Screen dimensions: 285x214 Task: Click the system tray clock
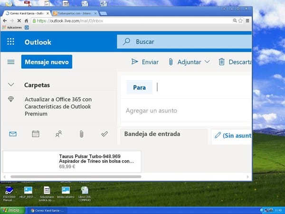click(278, 211)
